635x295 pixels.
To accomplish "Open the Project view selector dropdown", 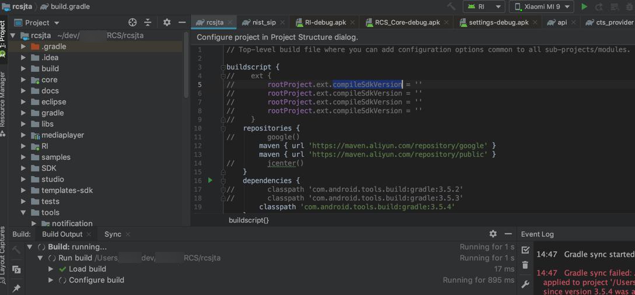I will click(x=37, y=23).
